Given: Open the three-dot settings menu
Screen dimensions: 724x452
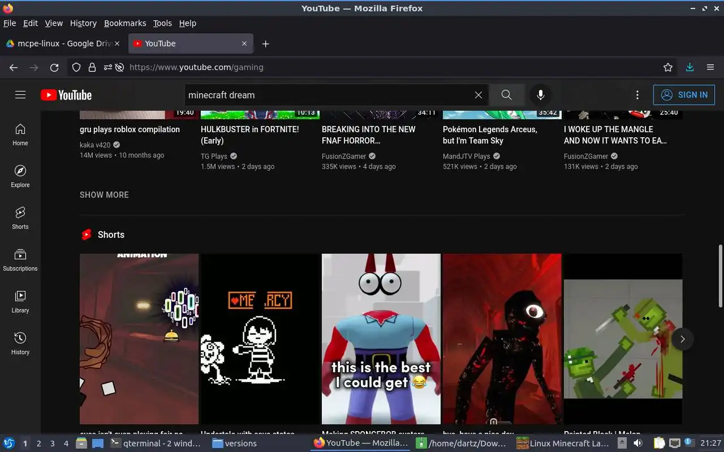Looking at the screenshot, I should [x=637, y=95].
